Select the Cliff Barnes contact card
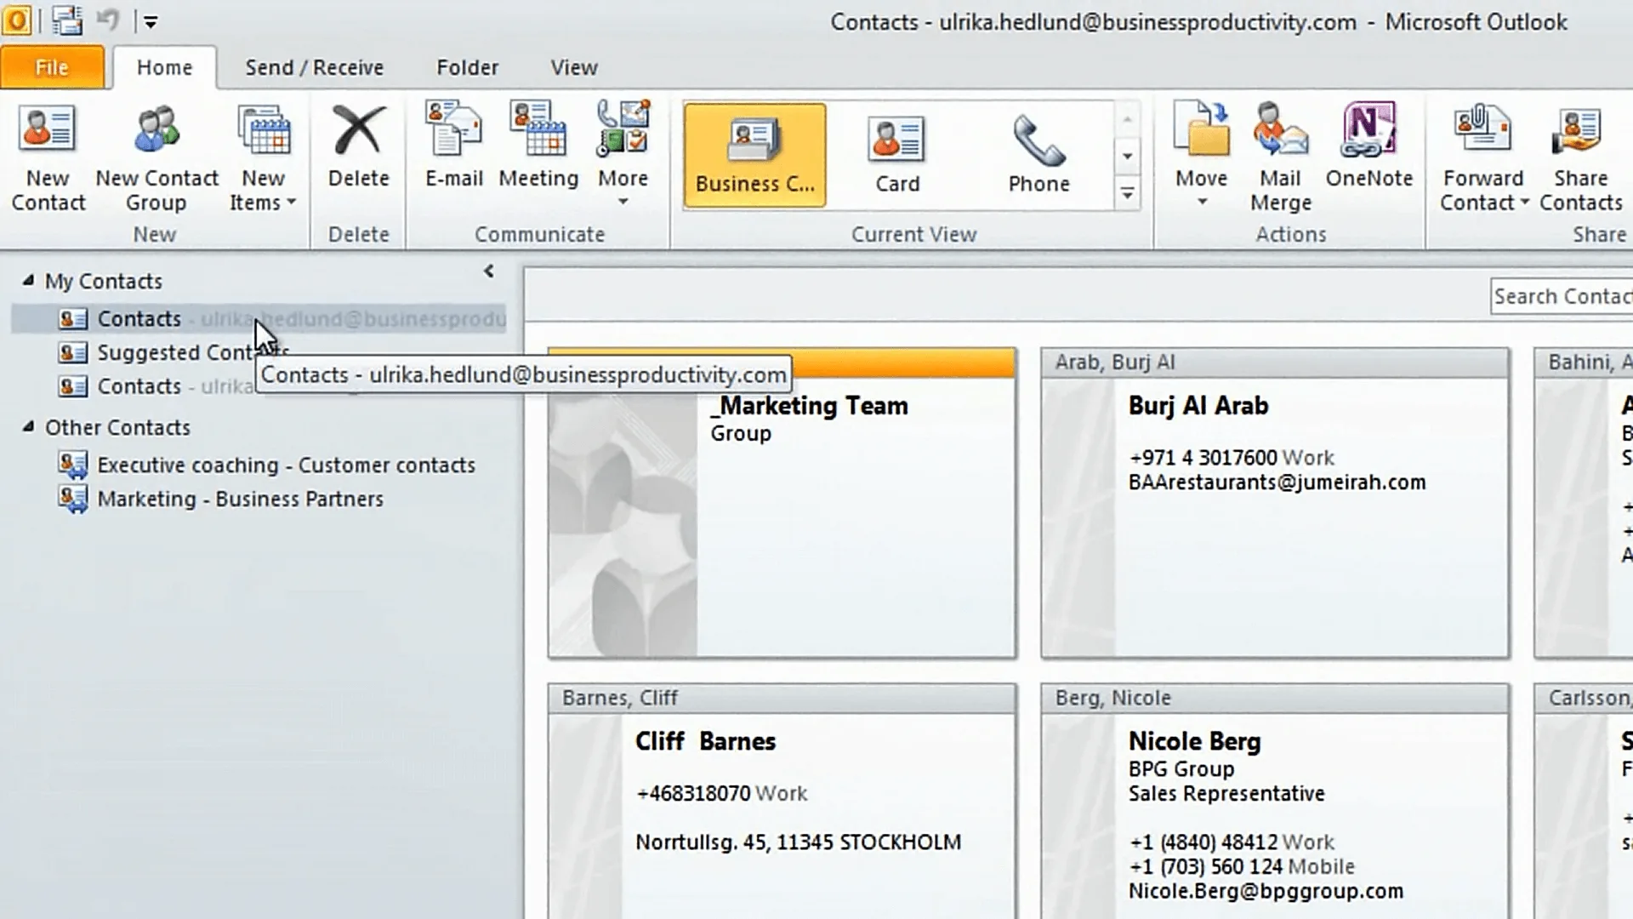This screenshot has height=919, width=1633. click(782, 801)
